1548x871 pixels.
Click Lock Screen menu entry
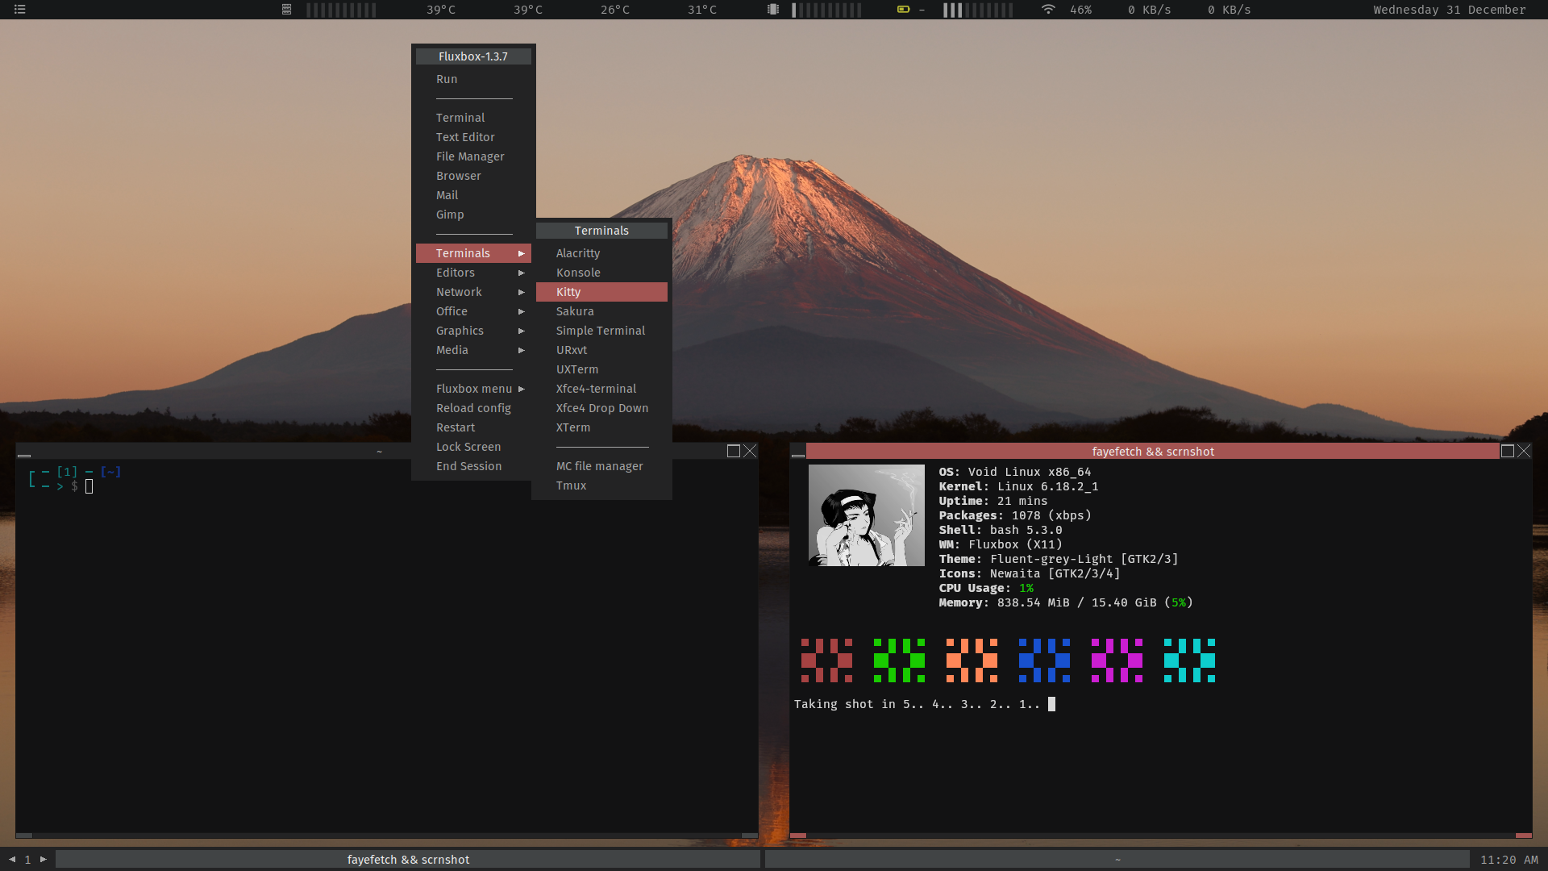[468, 447]
